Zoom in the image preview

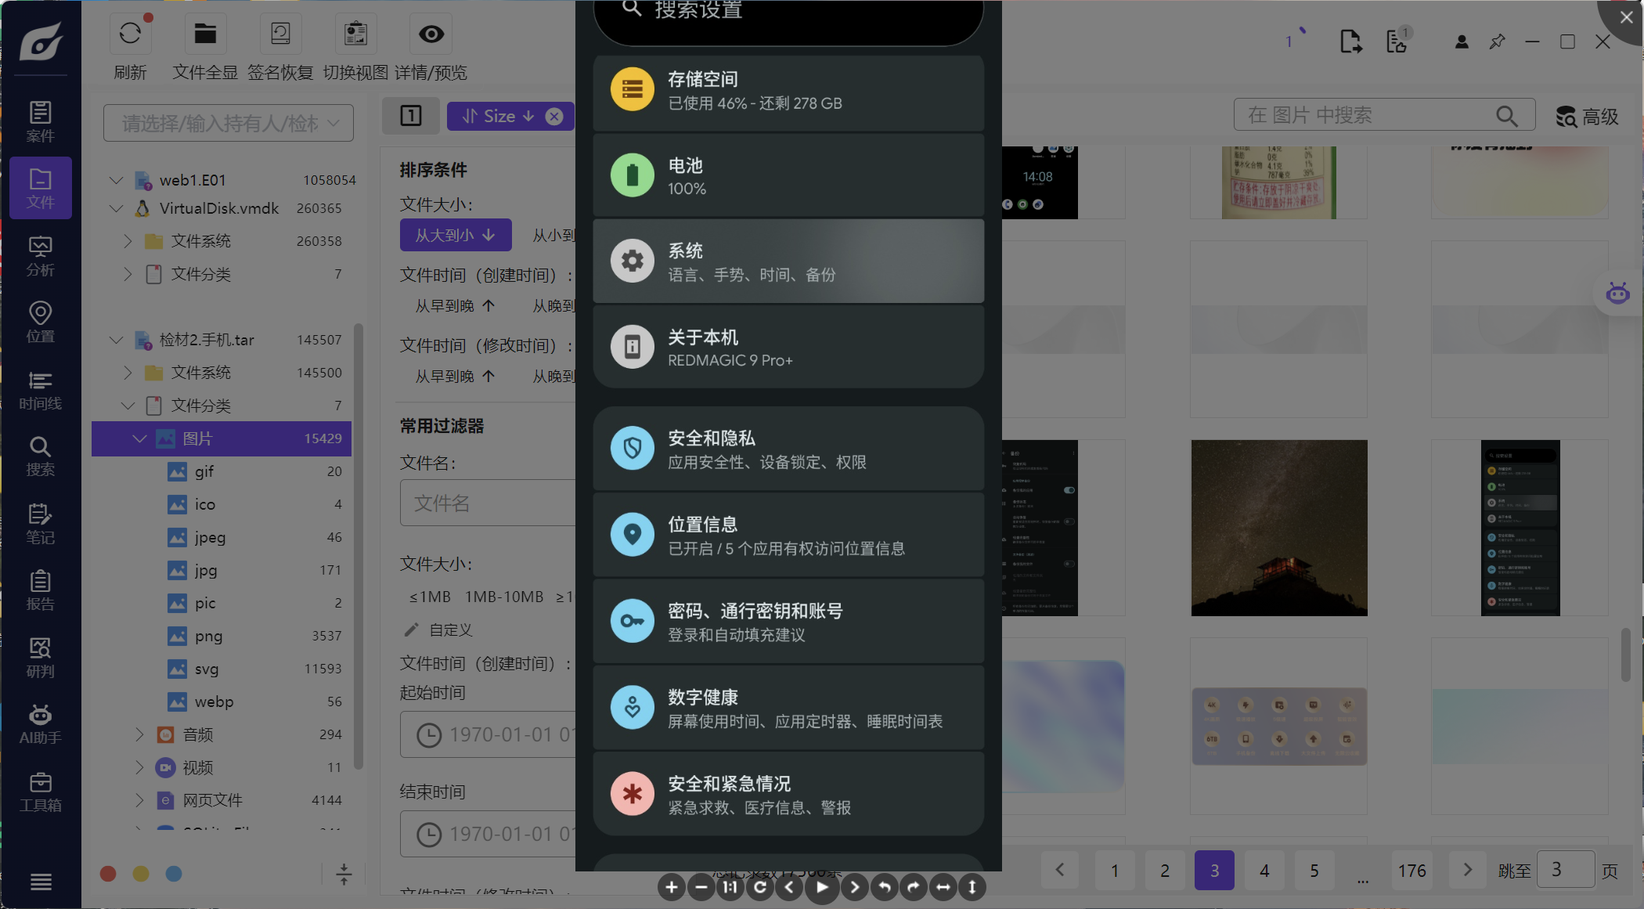click(671, 887)
